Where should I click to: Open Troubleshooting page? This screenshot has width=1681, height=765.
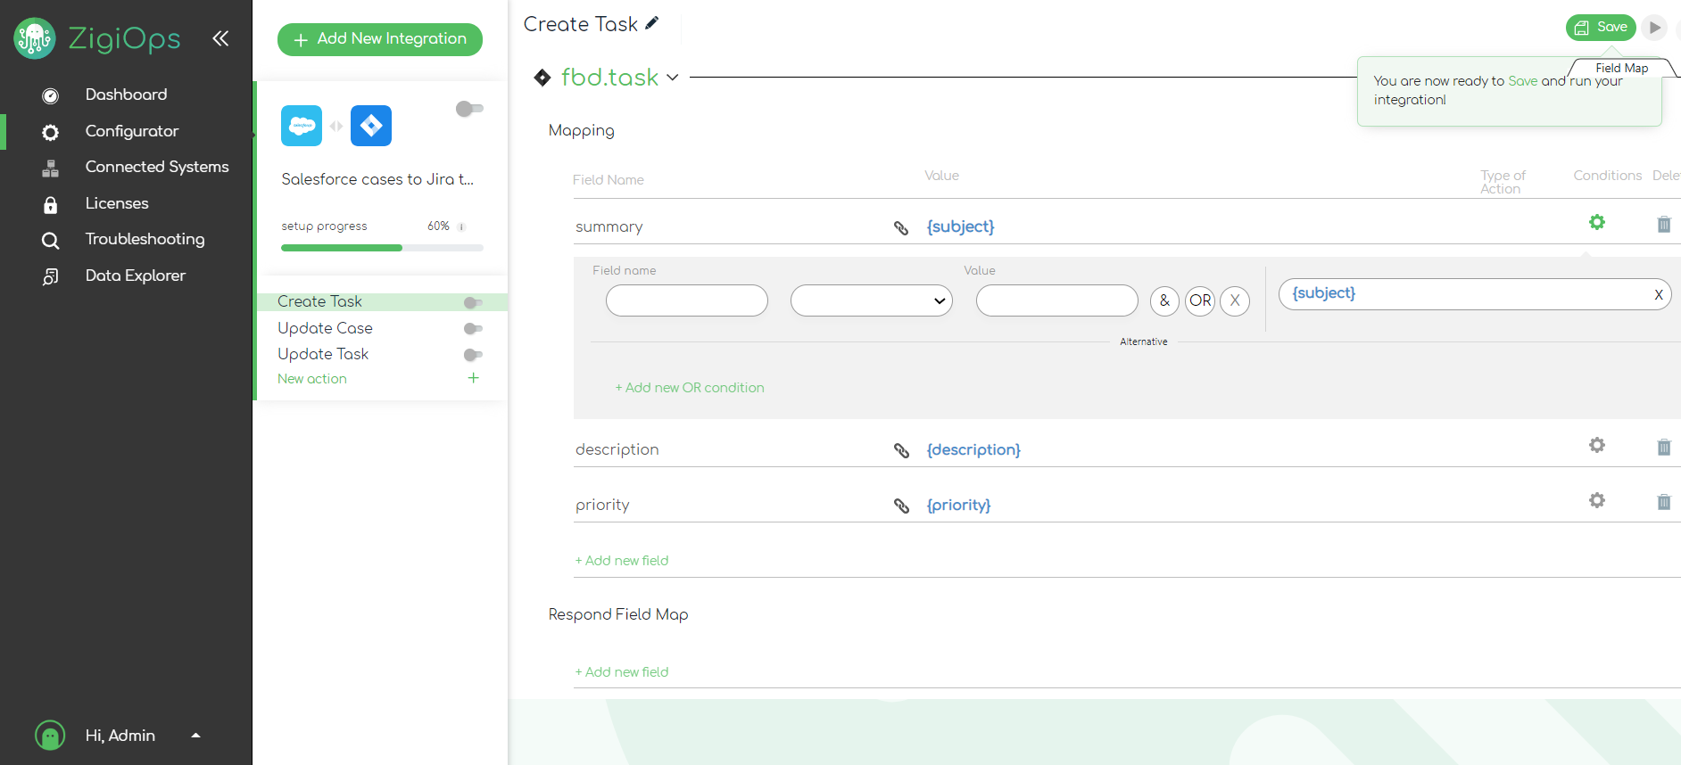[x=145, y=239]
